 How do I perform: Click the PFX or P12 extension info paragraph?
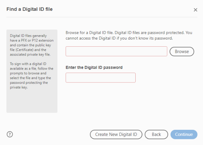(32, 45)
